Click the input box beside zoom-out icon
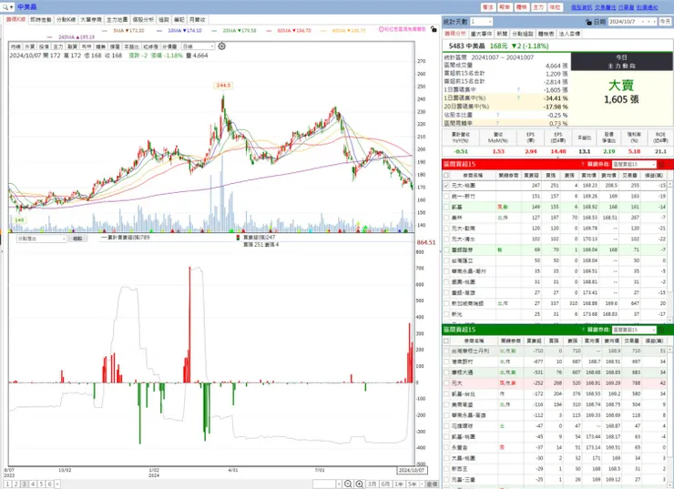 pyautogui.click(x=324, y=484)
